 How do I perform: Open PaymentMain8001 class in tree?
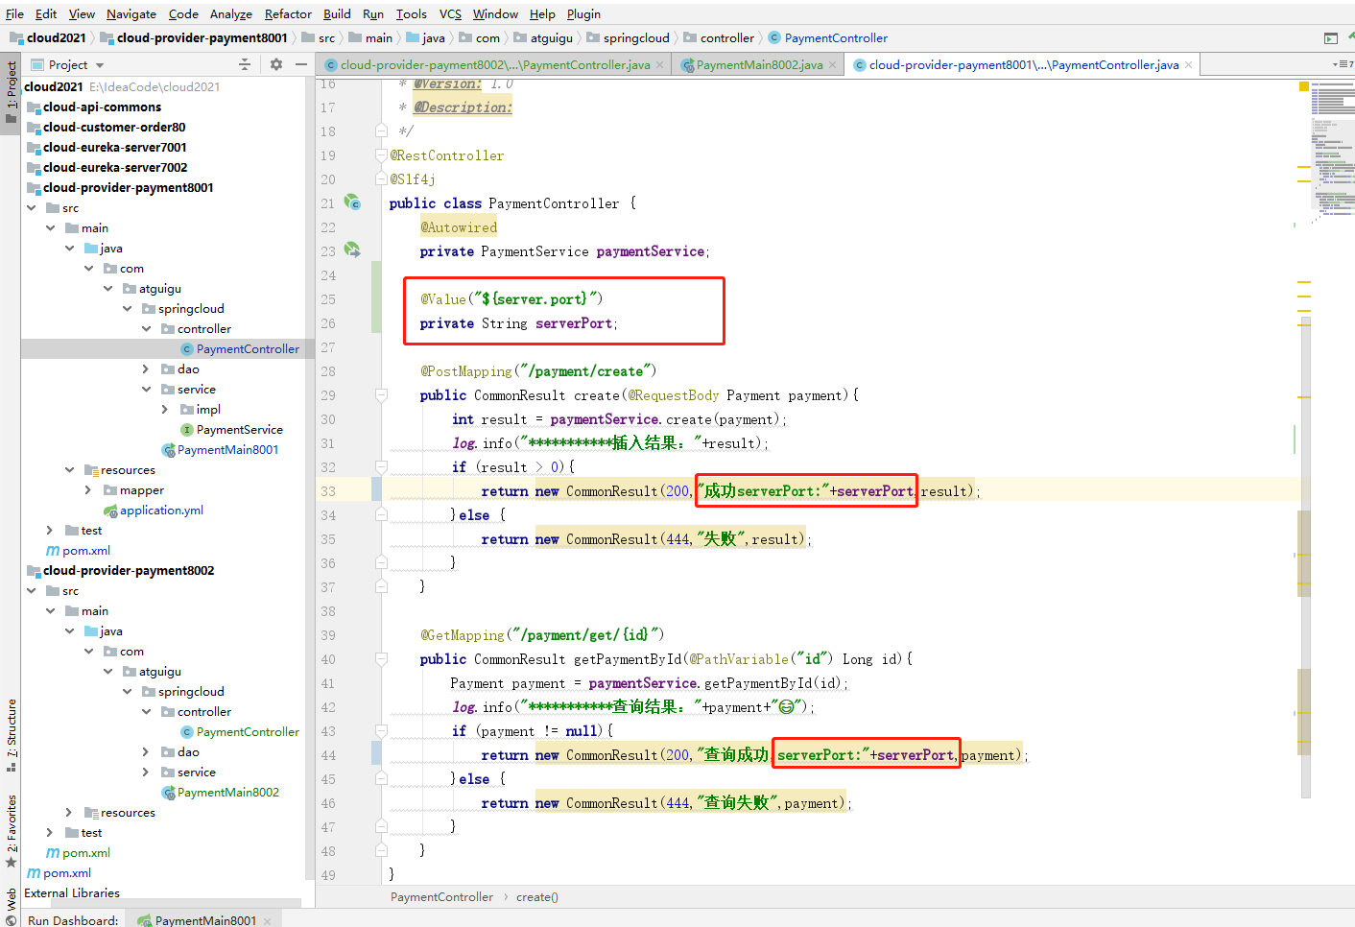(227, 449)
